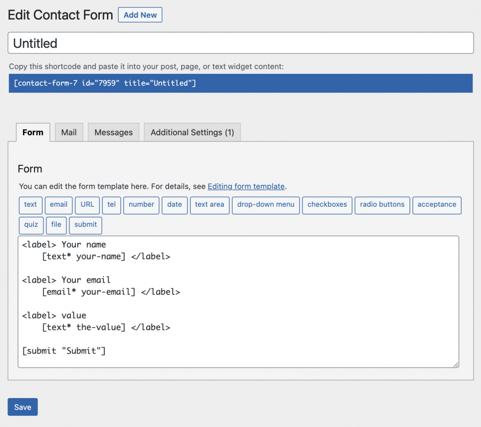Insert an acceptance tag
Viewport: 481px width, 427px height.
[437, 205]
